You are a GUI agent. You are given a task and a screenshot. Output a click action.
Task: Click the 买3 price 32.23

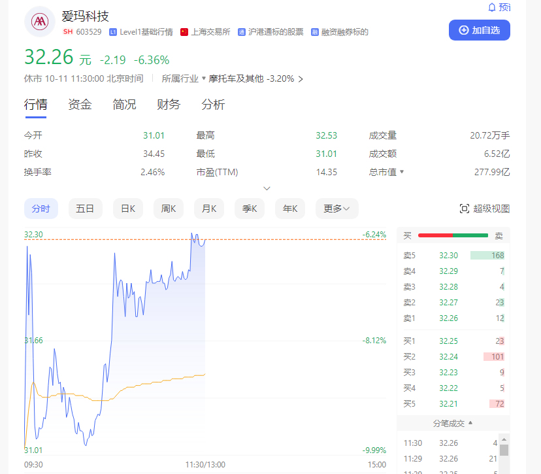click(x=448, y=373)
